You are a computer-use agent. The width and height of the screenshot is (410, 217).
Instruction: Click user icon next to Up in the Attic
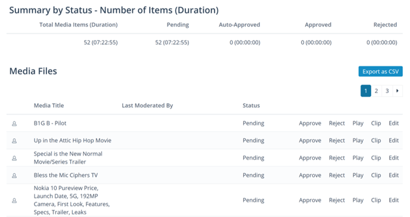(14, 141)
